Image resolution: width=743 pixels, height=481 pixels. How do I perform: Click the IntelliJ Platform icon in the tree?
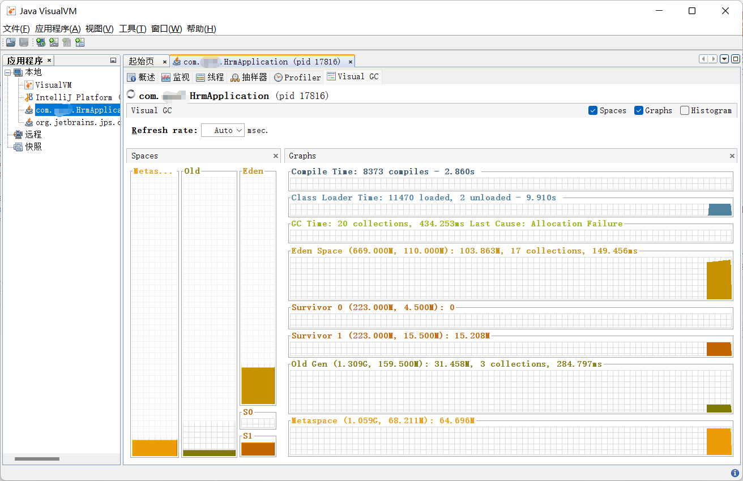[29, 97]
